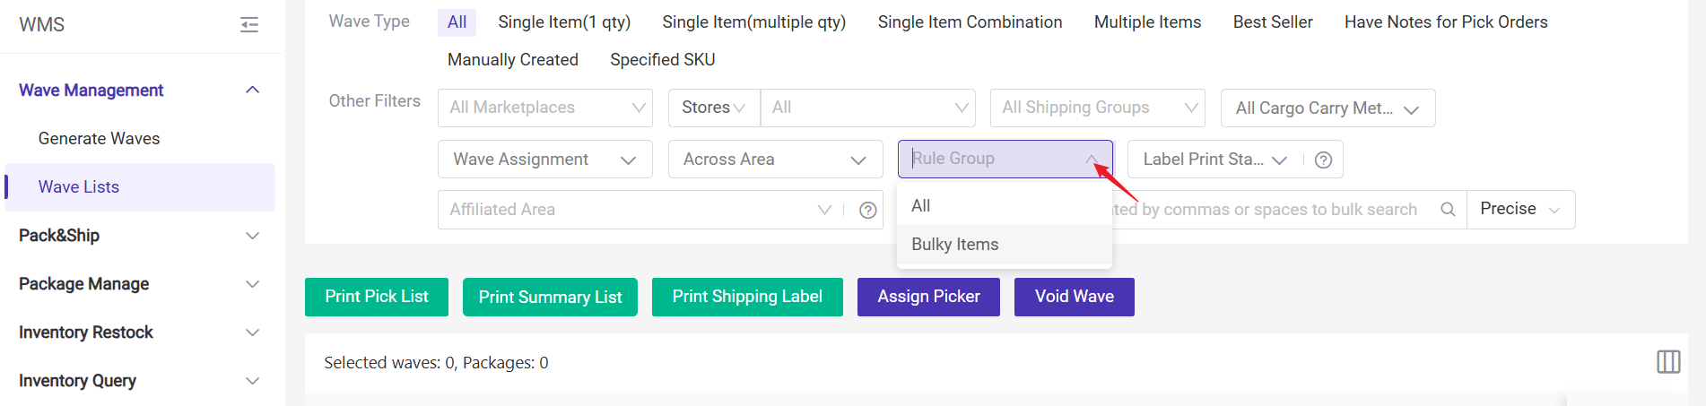The height and width of the screenshot is (406, 1706).
Task: Open the All Marketplaces dropdown
Action: pos(545,108)
